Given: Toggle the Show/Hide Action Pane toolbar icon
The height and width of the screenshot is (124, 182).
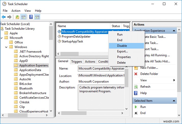Looking at the screenshot, I should click(37, 17).
